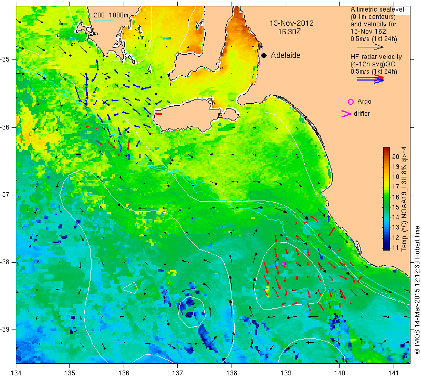Click the Adelaide city label

point(285,55)
